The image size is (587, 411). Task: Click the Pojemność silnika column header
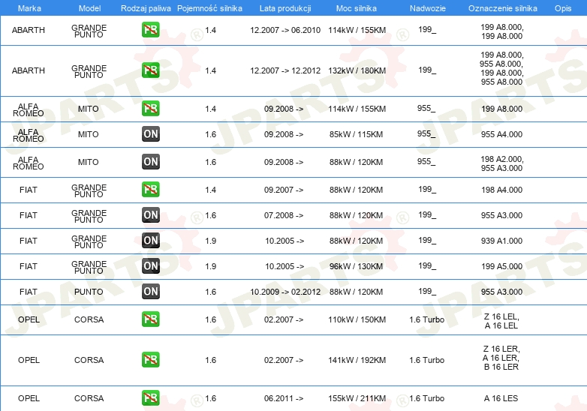[209, 8]
